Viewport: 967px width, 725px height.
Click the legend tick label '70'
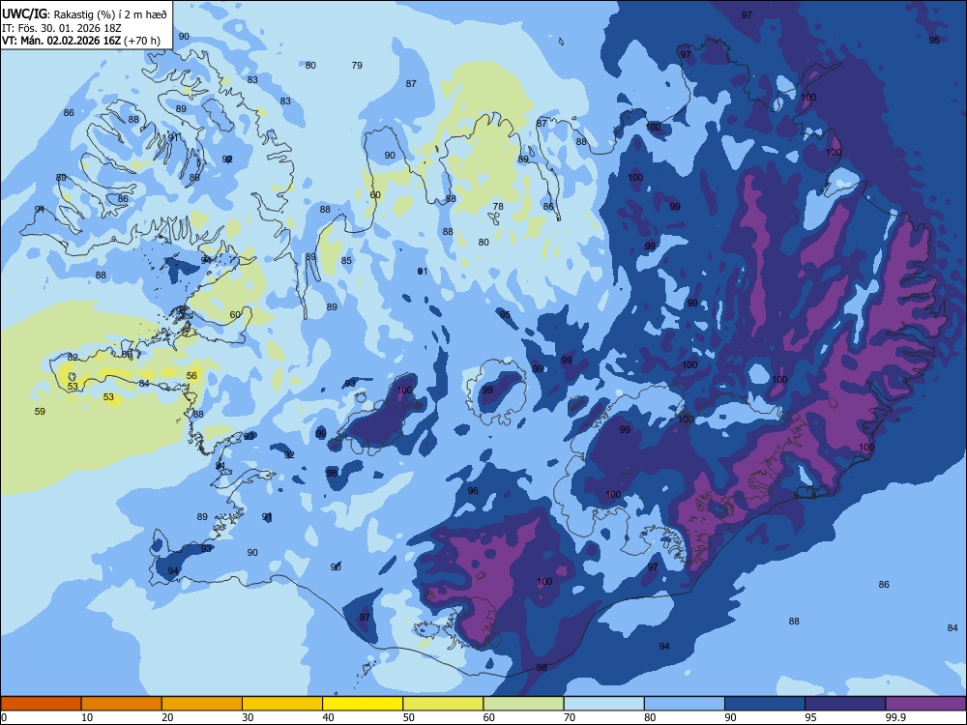pyautogui.click(x=570, y=717)
